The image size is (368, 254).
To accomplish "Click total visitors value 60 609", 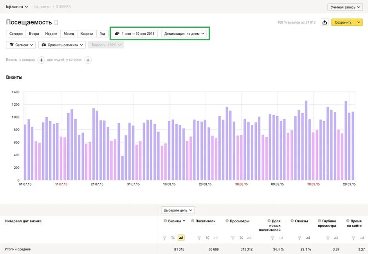I will coord(213,249).
